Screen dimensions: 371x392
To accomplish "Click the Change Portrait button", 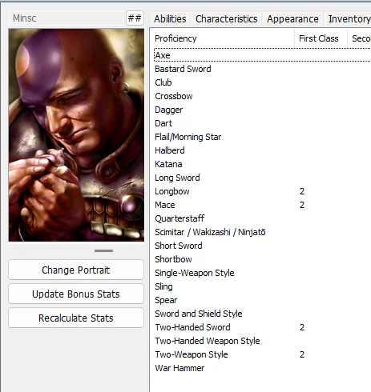I will point(76,270).
